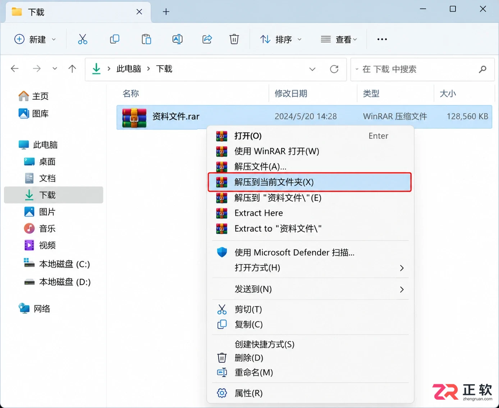Select 使用 WinRAR 打开(W) menu entry
Image resolution: width=499 pixels, height=408 pixels.
(x=310, y=151)
